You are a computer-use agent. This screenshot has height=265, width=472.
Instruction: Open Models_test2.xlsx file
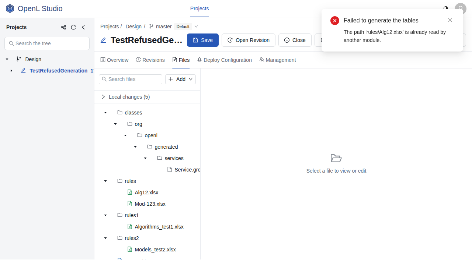[x=155, y=250]
